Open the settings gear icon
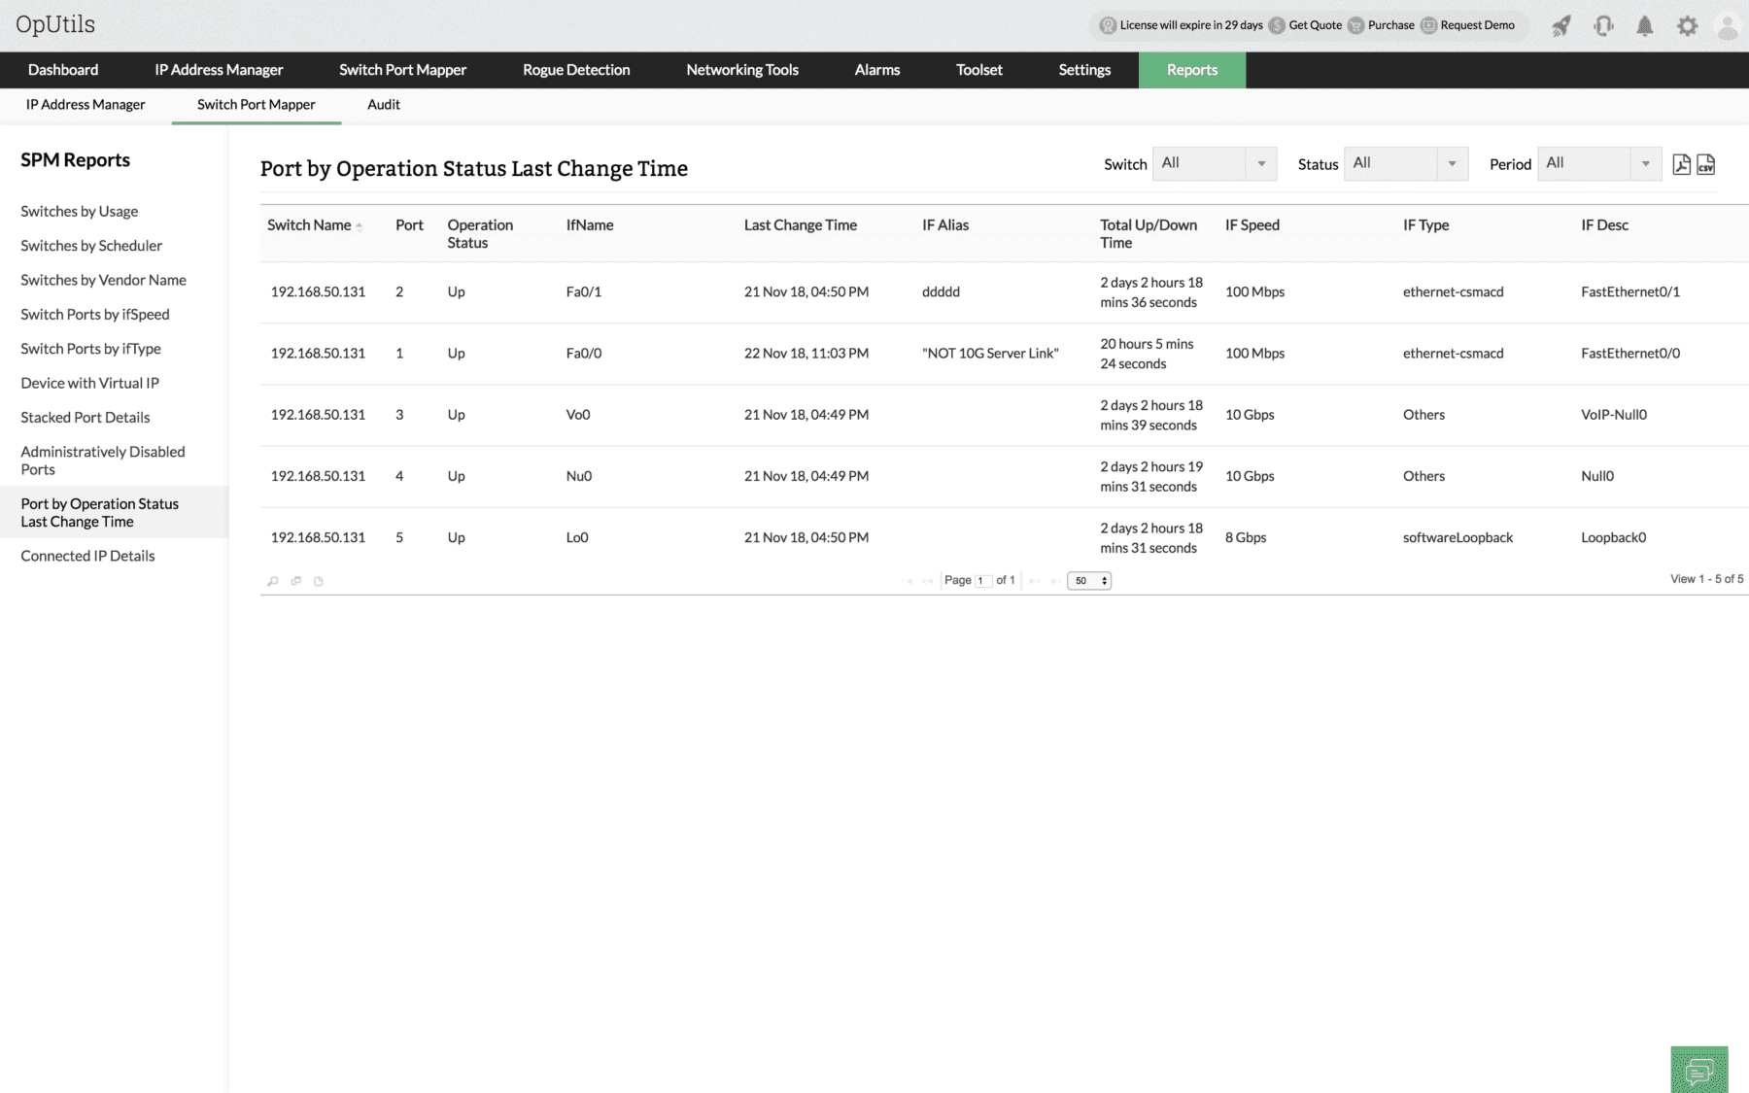Image resolution: width=1749 pixels, height=1093 pixels. [x=1687, y=26]
